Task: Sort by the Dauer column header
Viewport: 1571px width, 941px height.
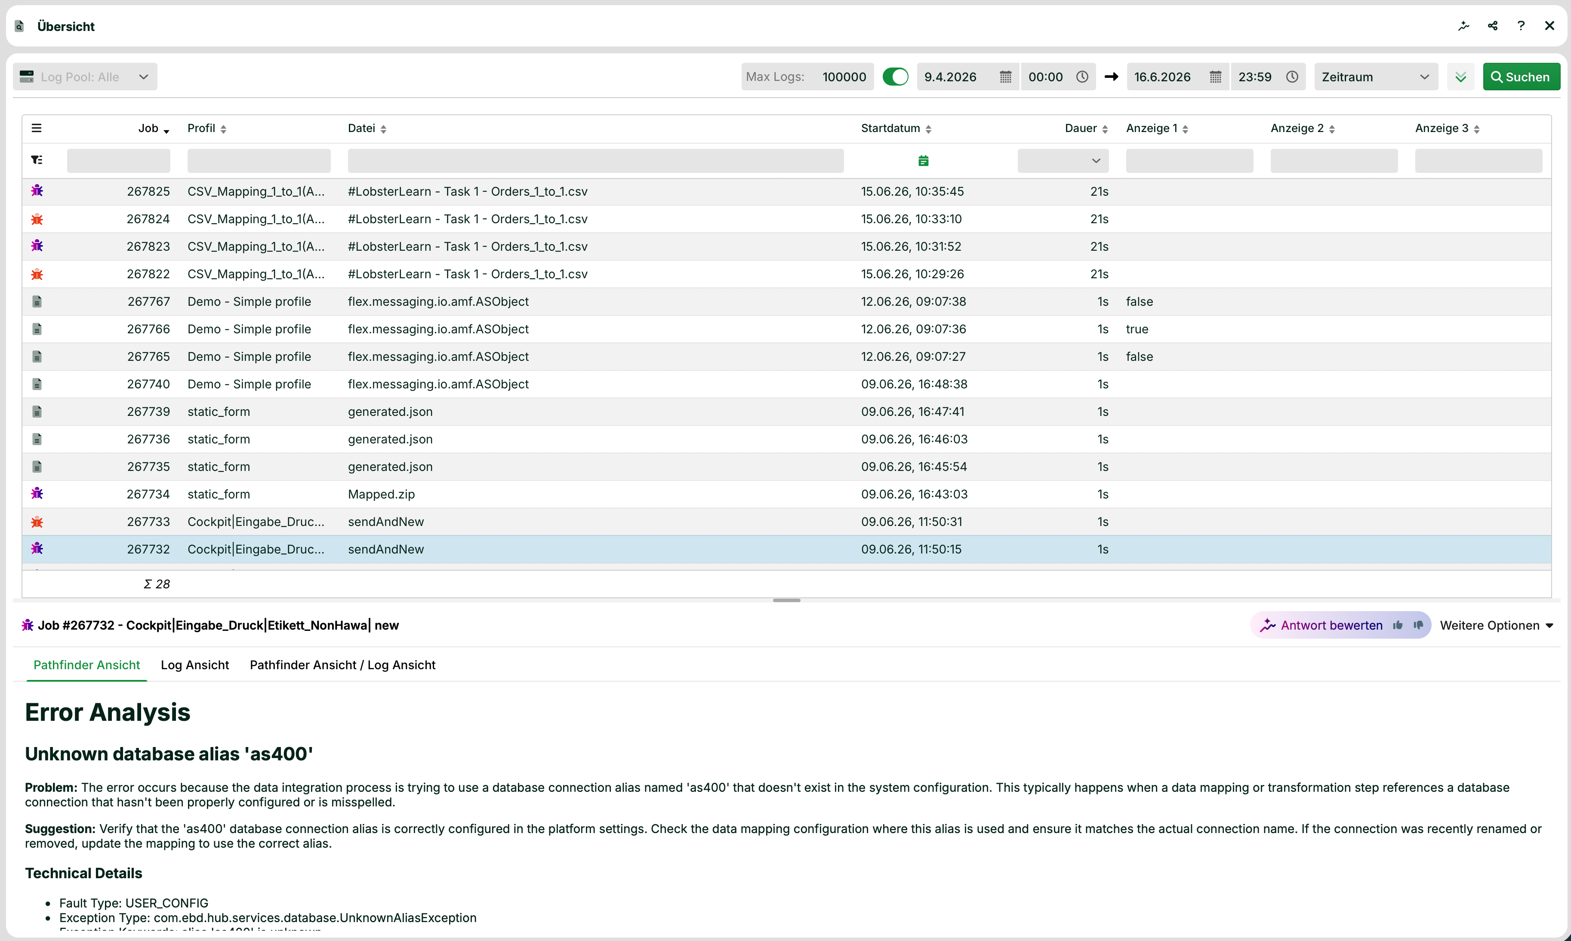Action: 1086,128
